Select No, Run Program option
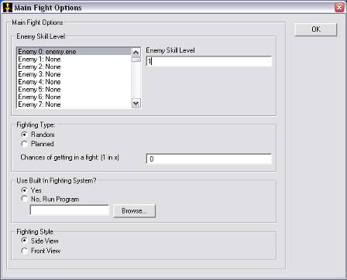Screen dimensions: 347x280 (24, 199)
